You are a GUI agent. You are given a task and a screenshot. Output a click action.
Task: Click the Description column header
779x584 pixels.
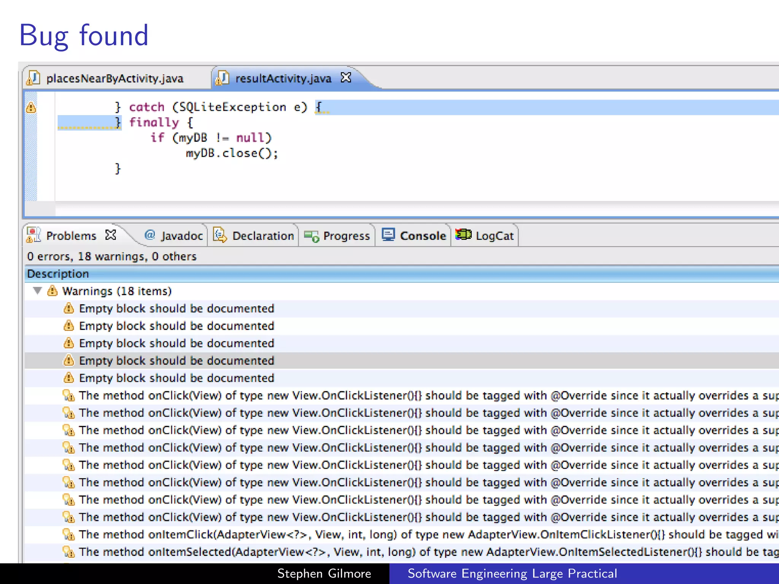click(402, 274)
